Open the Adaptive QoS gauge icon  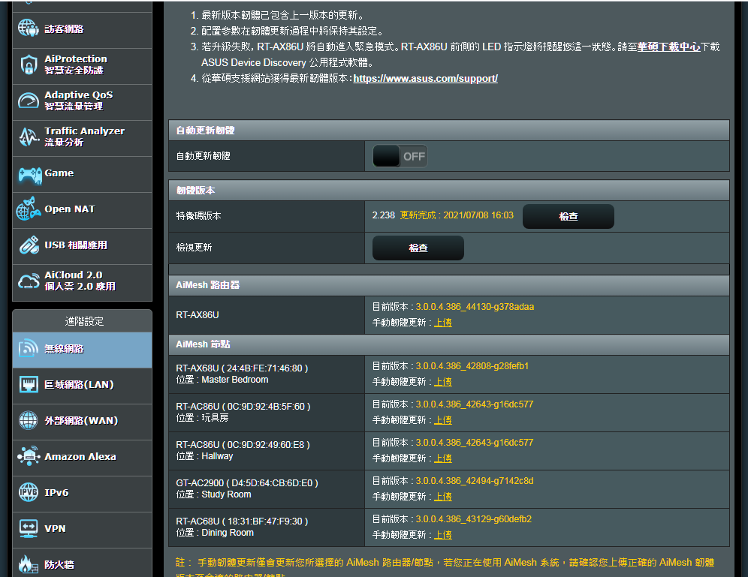29,101
